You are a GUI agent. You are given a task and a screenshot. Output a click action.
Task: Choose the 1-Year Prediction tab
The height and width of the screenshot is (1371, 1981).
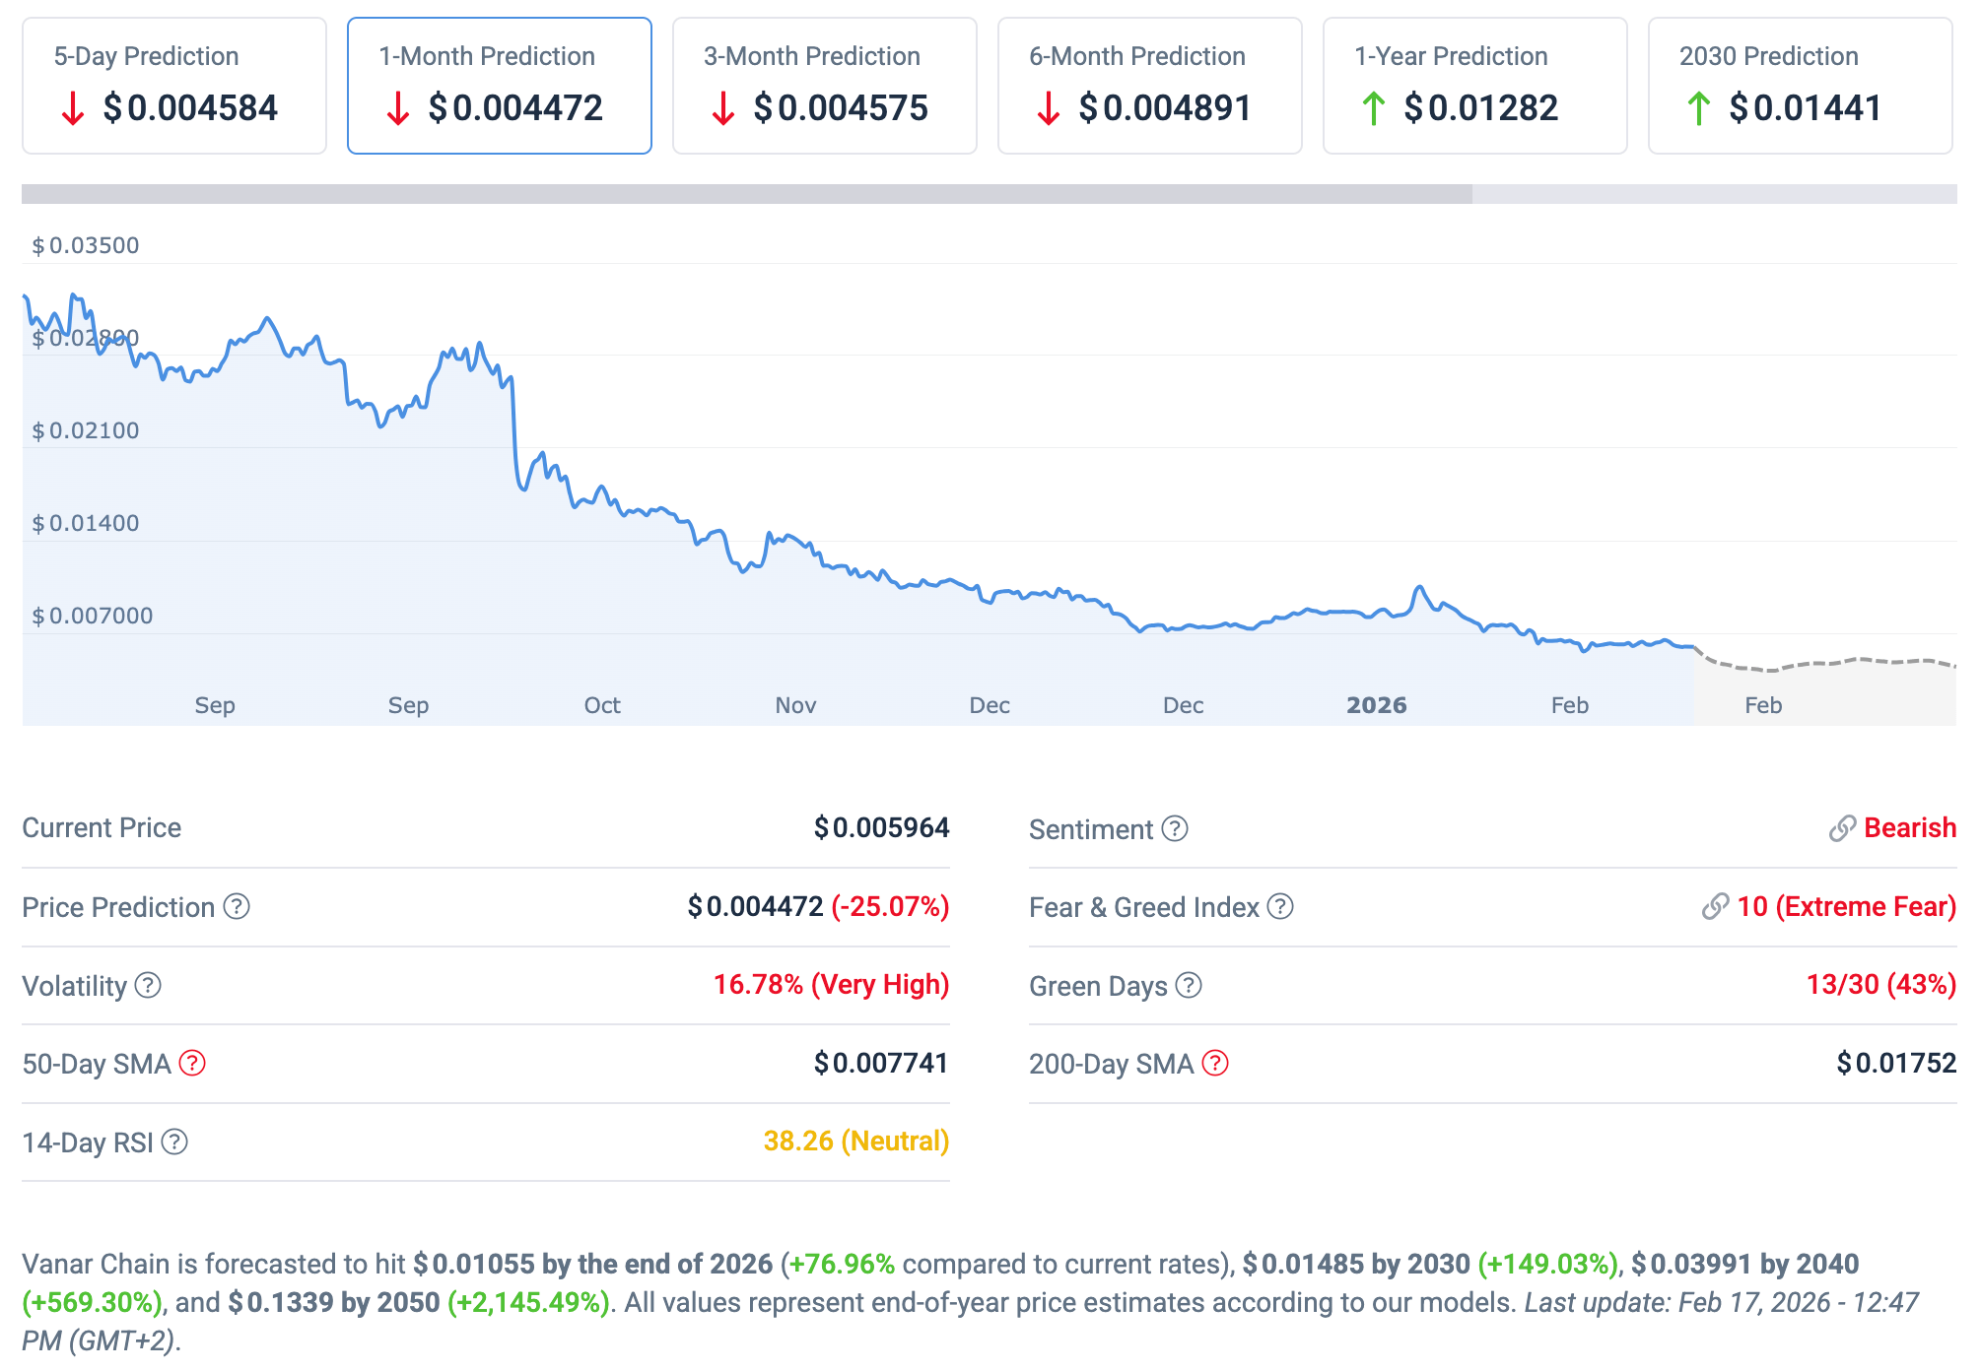1475,86
